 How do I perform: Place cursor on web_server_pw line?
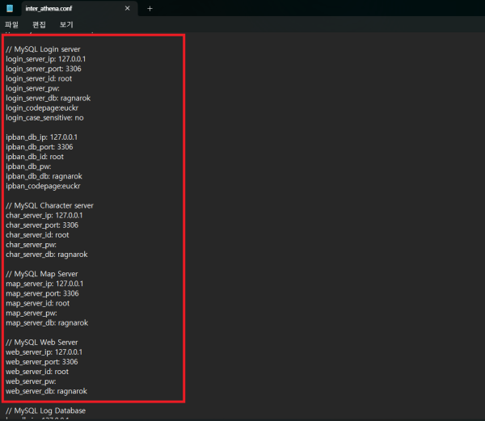point(31,381)
